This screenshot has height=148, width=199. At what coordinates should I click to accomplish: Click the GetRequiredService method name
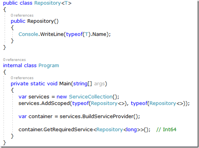tap(68, 130)
